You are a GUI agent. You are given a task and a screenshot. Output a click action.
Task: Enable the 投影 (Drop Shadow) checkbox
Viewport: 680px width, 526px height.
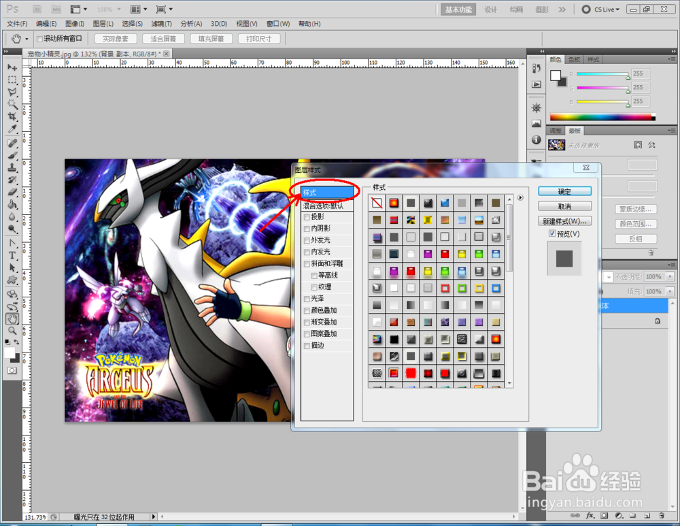tap(307, 216)
